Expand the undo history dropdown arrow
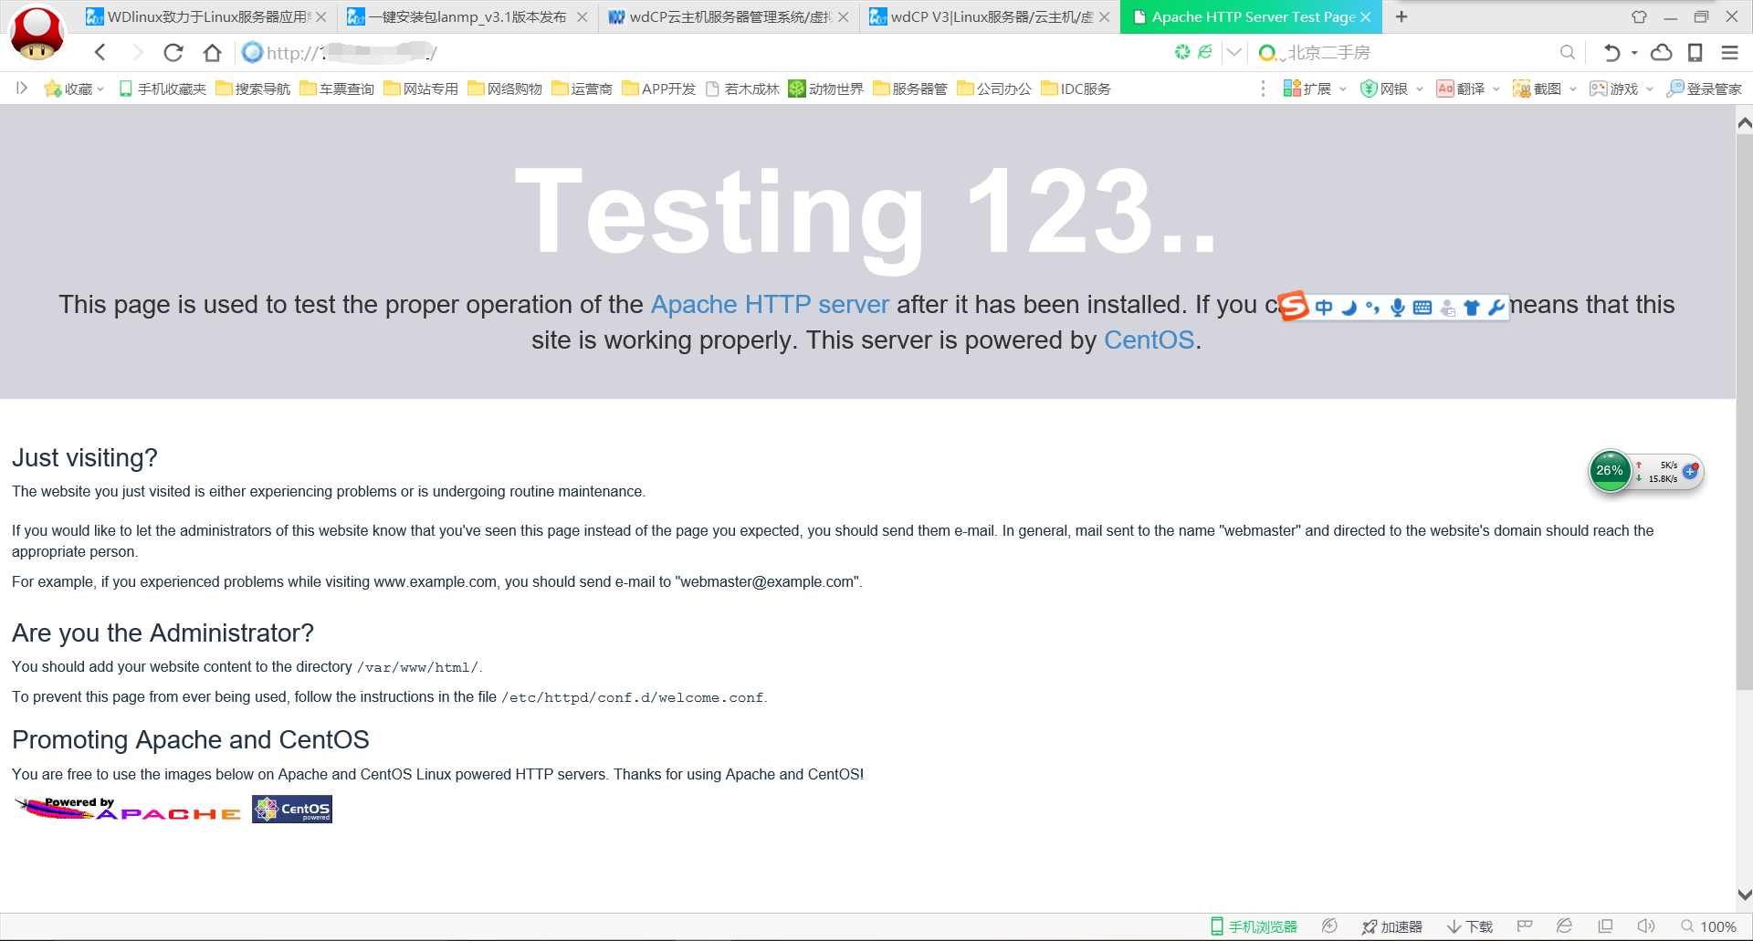 click(1634, 53)
